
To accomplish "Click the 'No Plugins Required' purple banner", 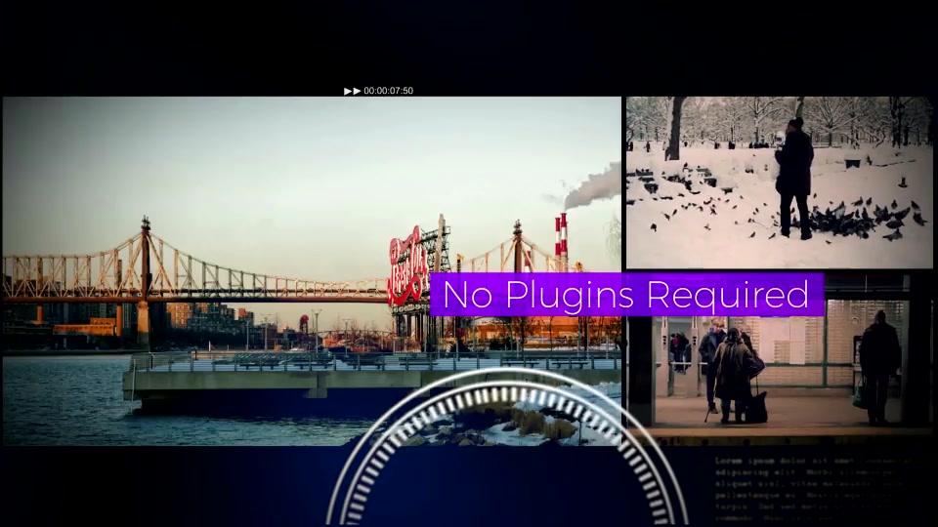I will (627, 295).
